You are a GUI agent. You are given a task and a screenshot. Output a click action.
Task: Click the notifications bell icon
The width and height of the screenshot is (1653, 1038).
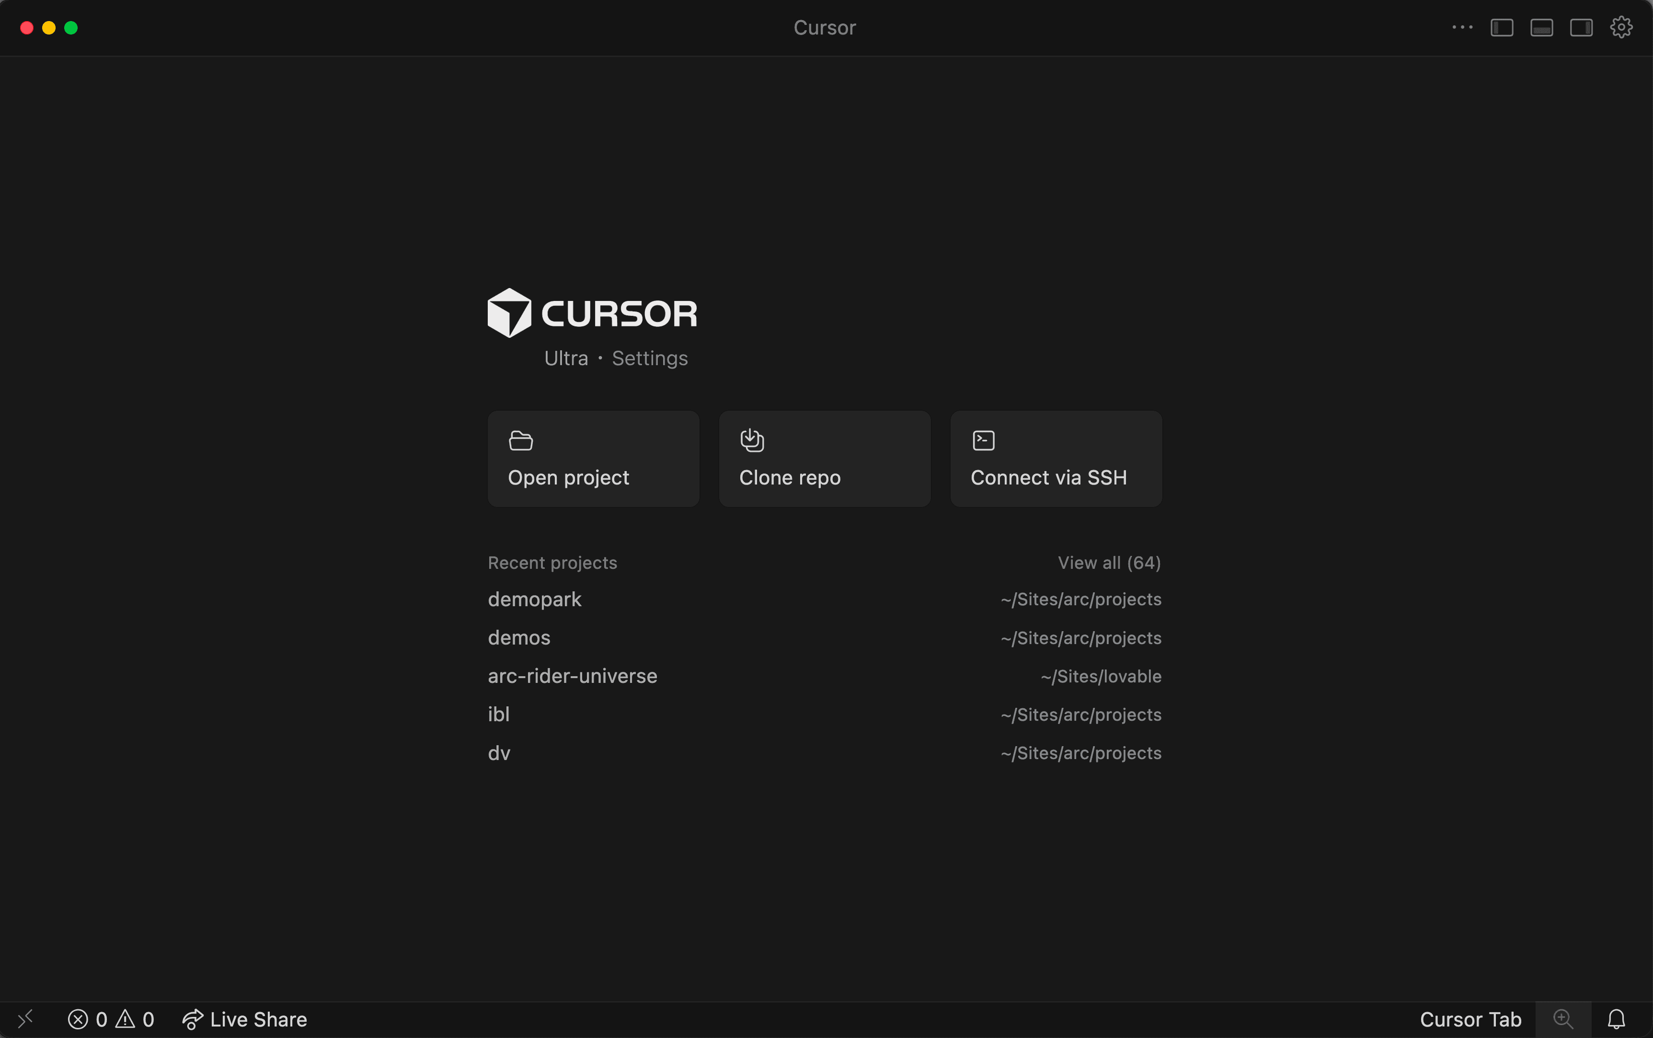click(1616, 1019)
